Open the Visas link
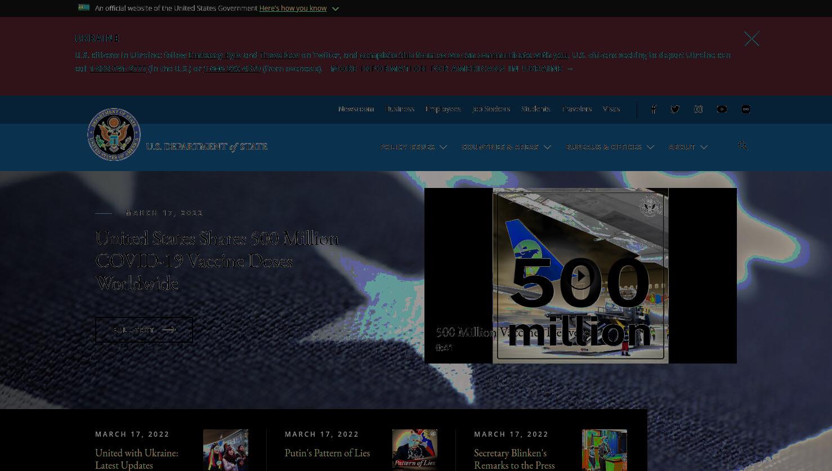Viewport: 832px width, 471px height. [x=611, y=109]
